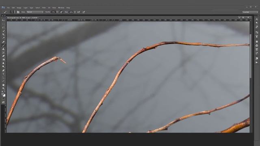Select the Pen tool
The height and width of the screenshot is (146, 260).
click(x=3, y=71)
